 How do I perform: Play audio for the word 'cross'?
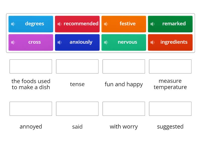click(13, 42)
